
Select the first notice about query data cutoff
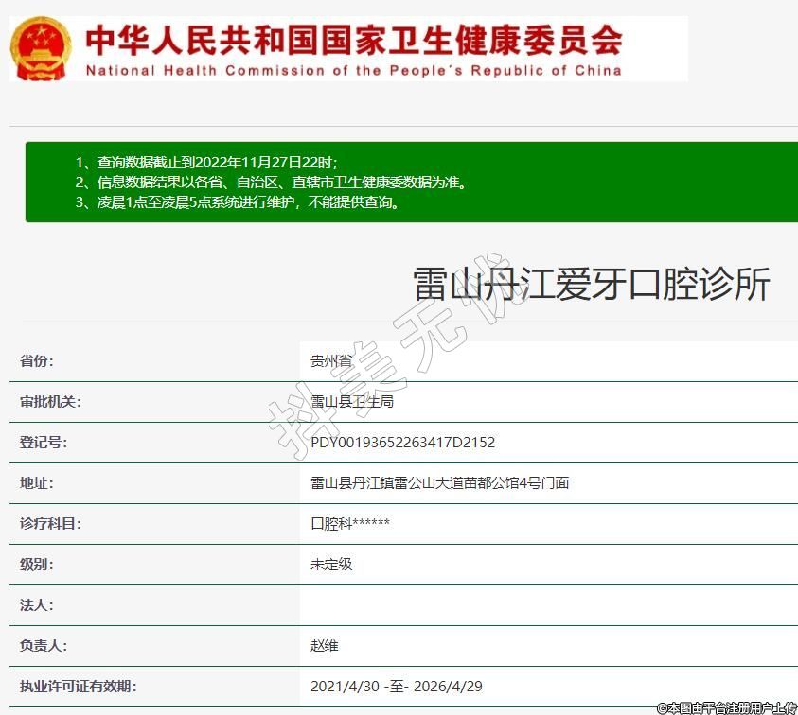205,162
